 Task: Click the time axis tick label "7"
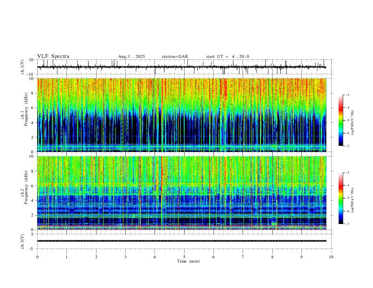pos(243,257)
